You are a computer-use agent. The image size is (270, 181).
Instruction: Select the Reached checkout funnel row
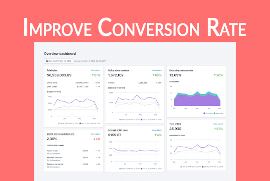[73, 159]
